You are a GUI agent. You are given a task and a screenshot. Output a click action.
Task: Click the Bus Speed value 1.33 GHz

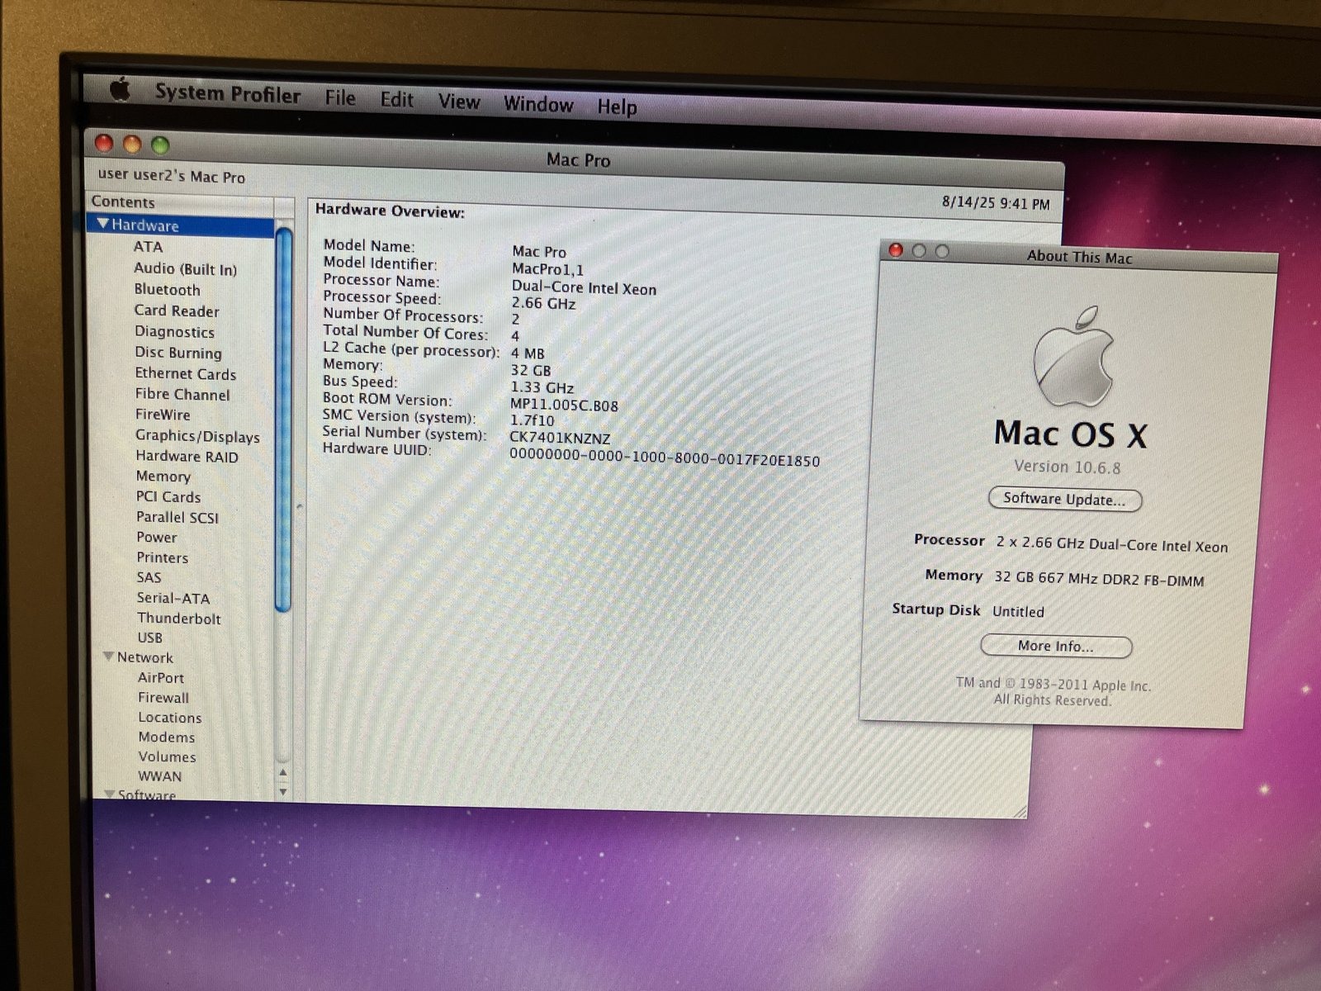click(542, 387)
